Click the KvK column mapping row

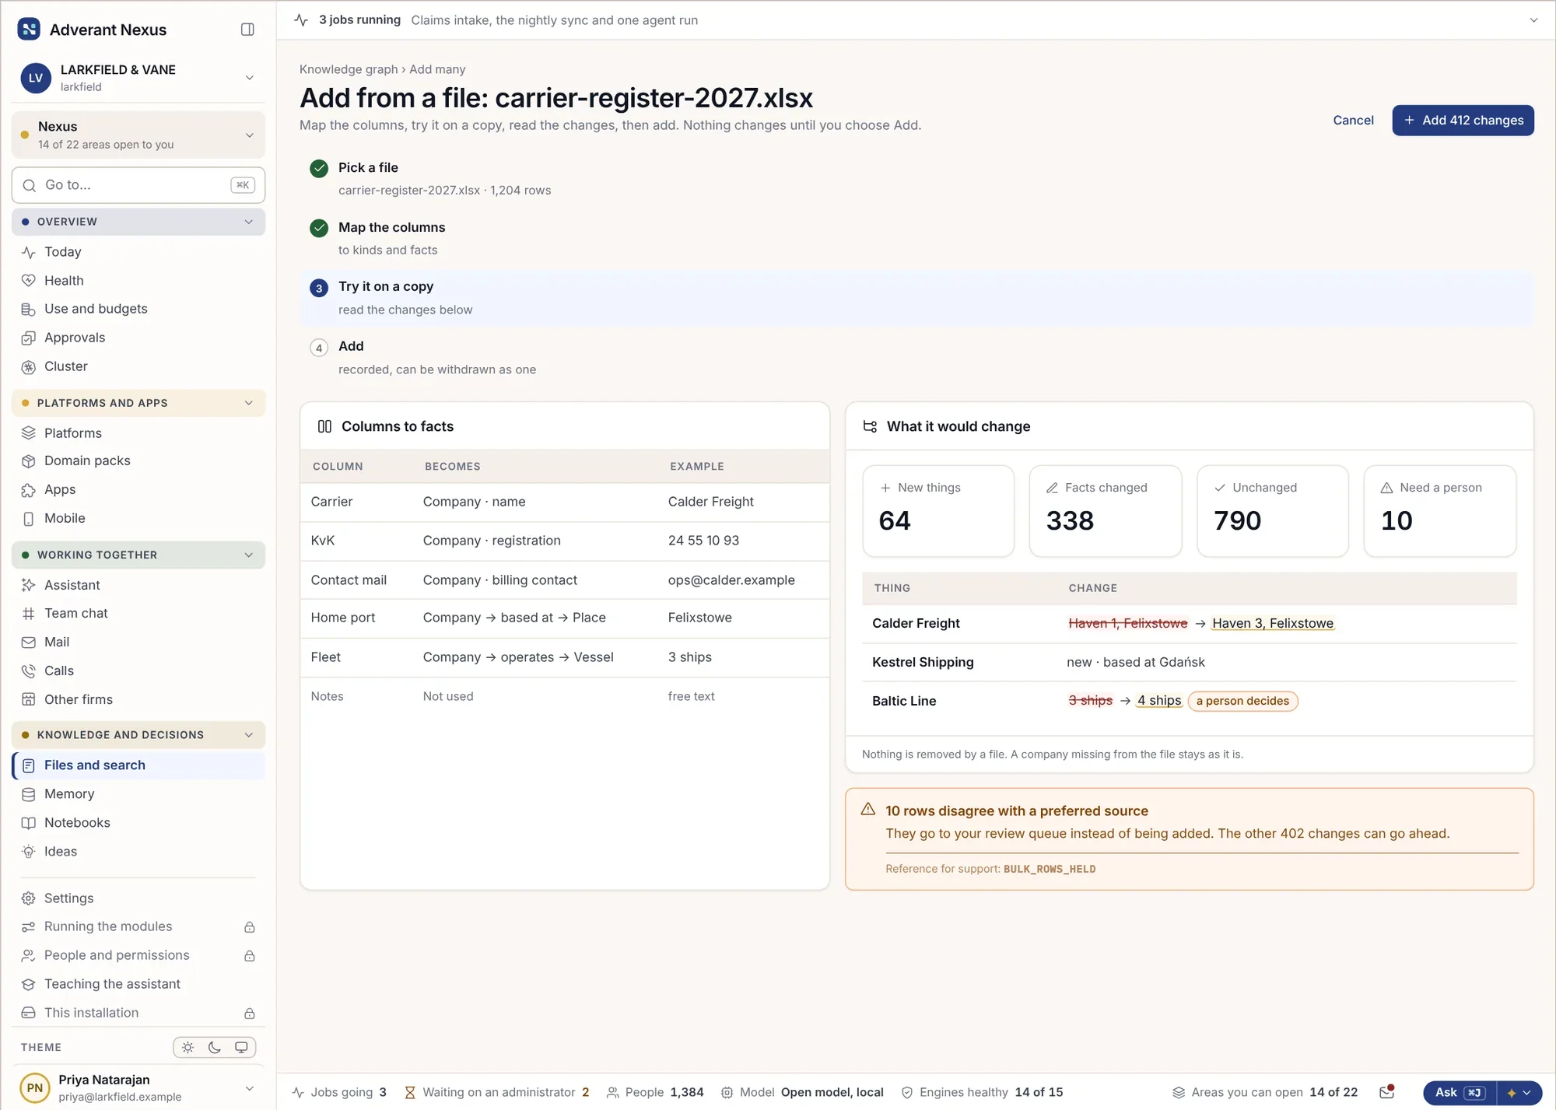coord(565,541)
